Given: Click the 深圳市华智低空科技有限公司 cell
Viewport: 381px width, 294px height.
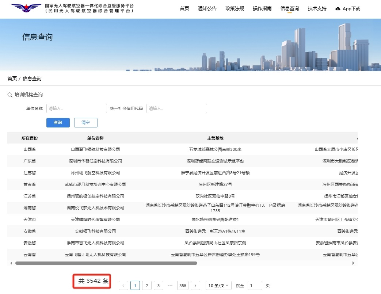Looking at the screenshot, I should coord(95,161).
